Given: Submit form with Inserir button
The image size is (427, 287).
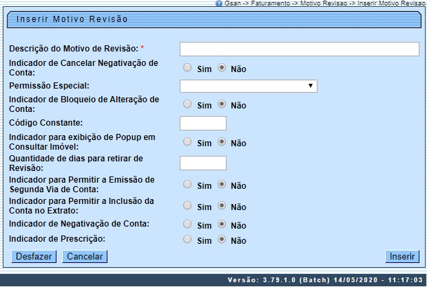Looking at the screenshot, I should click(402, 257).
